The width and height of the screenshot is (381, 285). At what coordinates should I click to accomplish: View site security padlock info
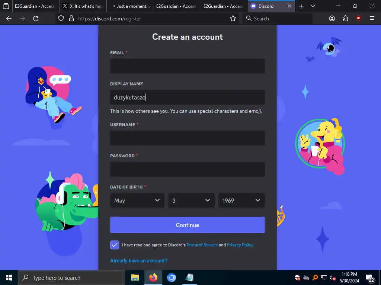coord(71,19)
